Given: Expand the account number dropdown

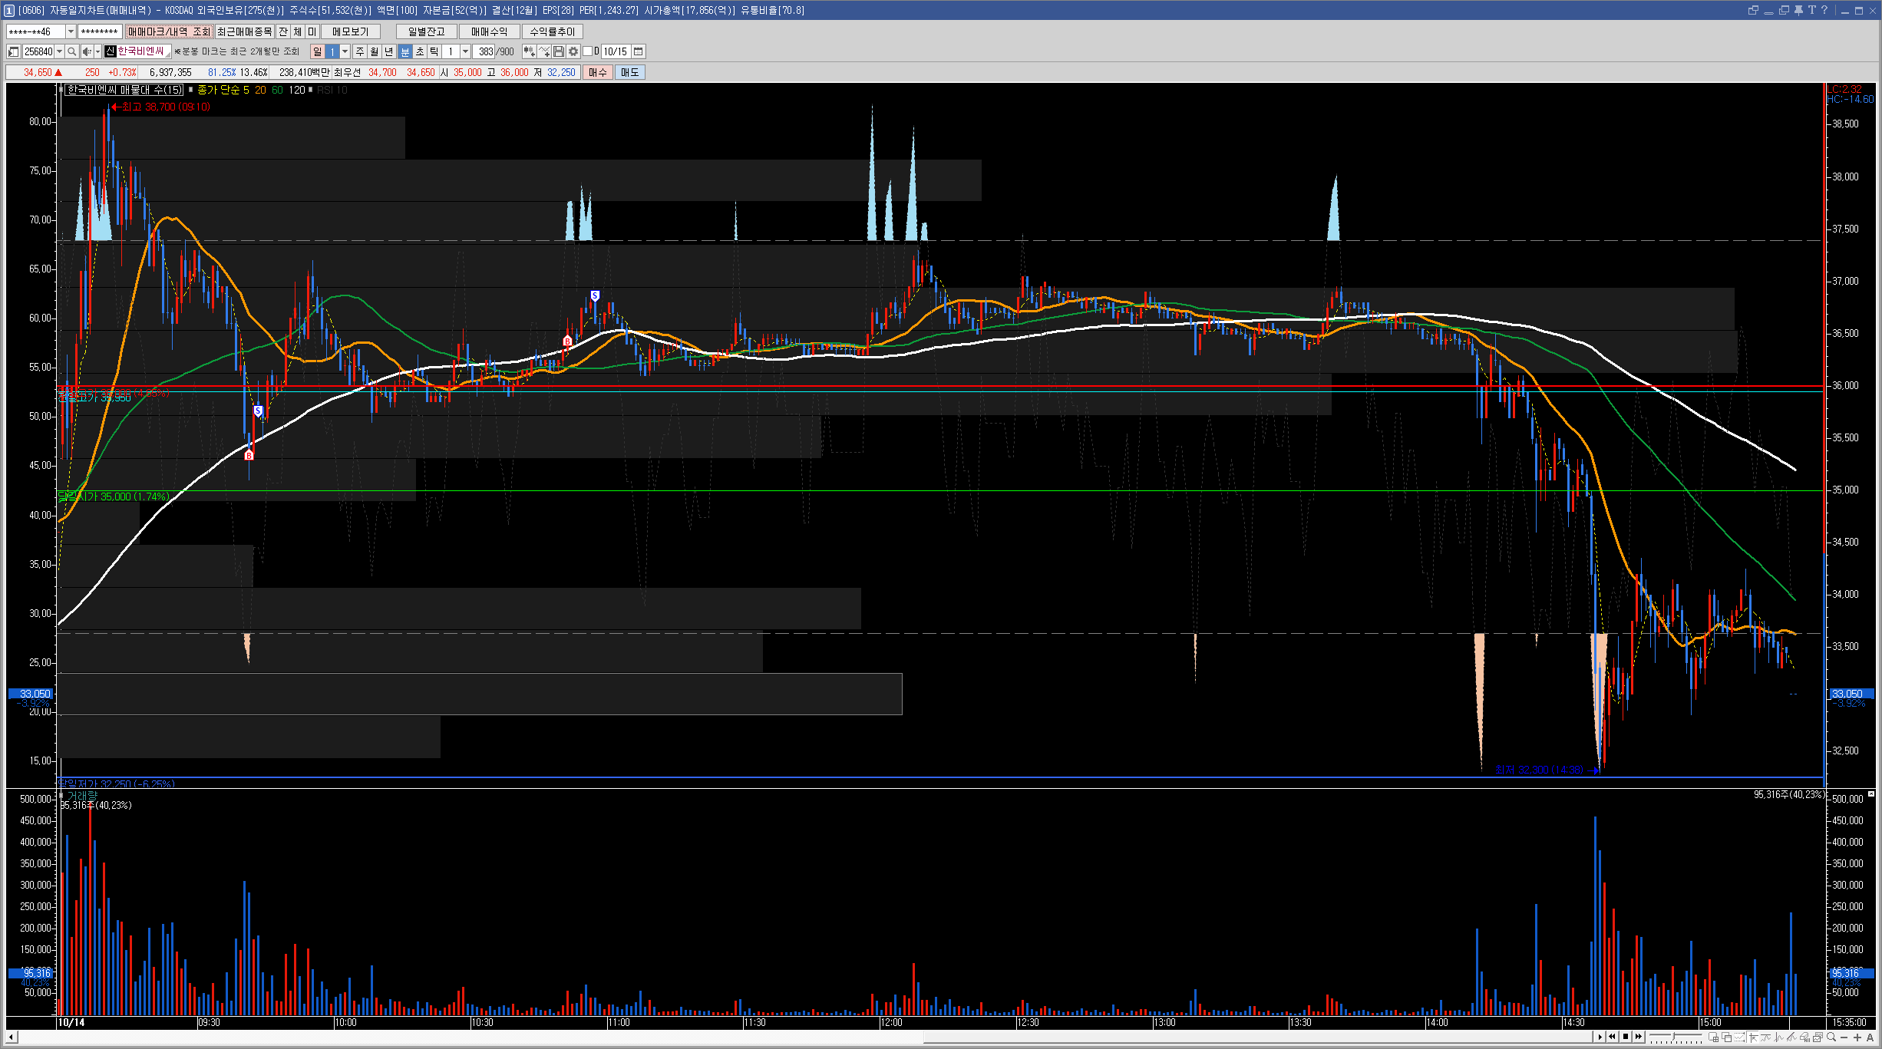Looking at the screenshot, I should 71,31.
